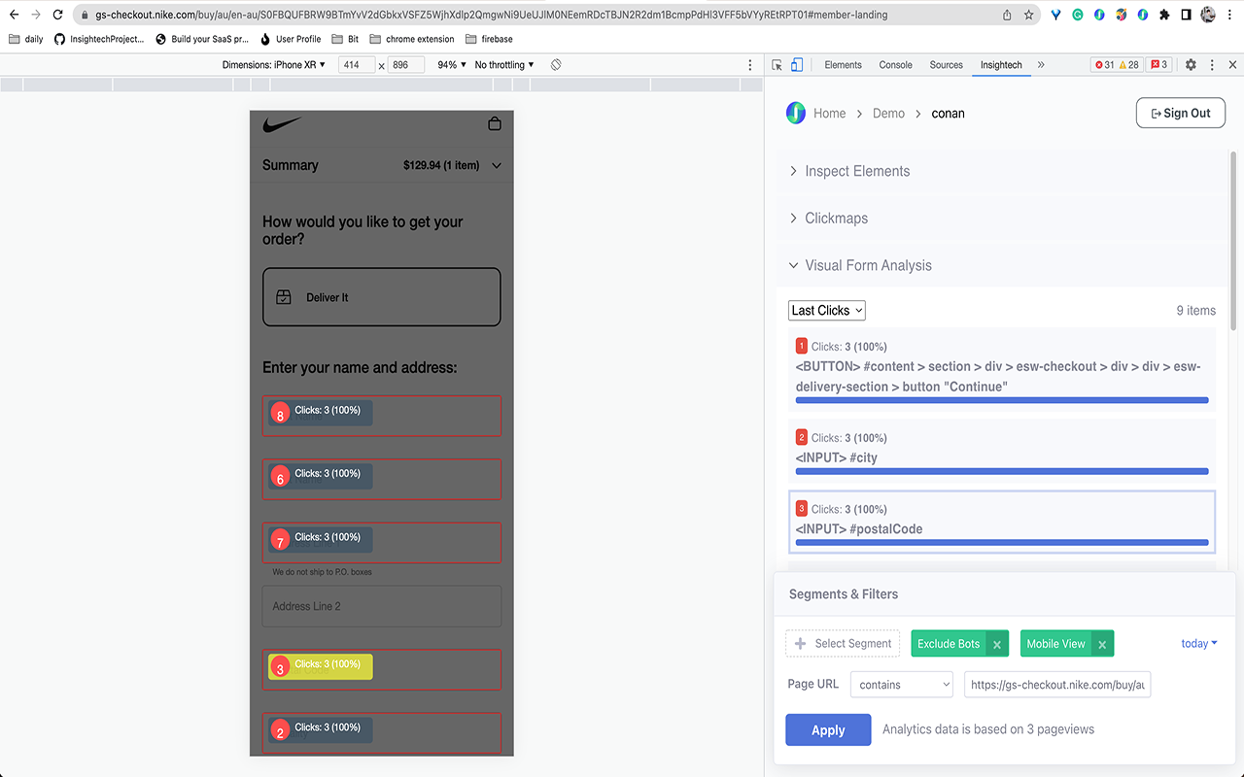Screen dimensions: 1244x777
Task: Open the 'contains' condition dropdown
Action: (901, 684)
